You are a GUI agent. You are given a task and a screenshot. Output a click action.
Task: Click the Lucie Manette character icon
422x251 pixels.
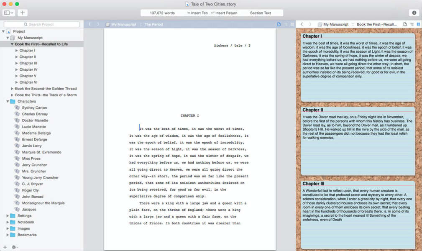tap(17, 127)
